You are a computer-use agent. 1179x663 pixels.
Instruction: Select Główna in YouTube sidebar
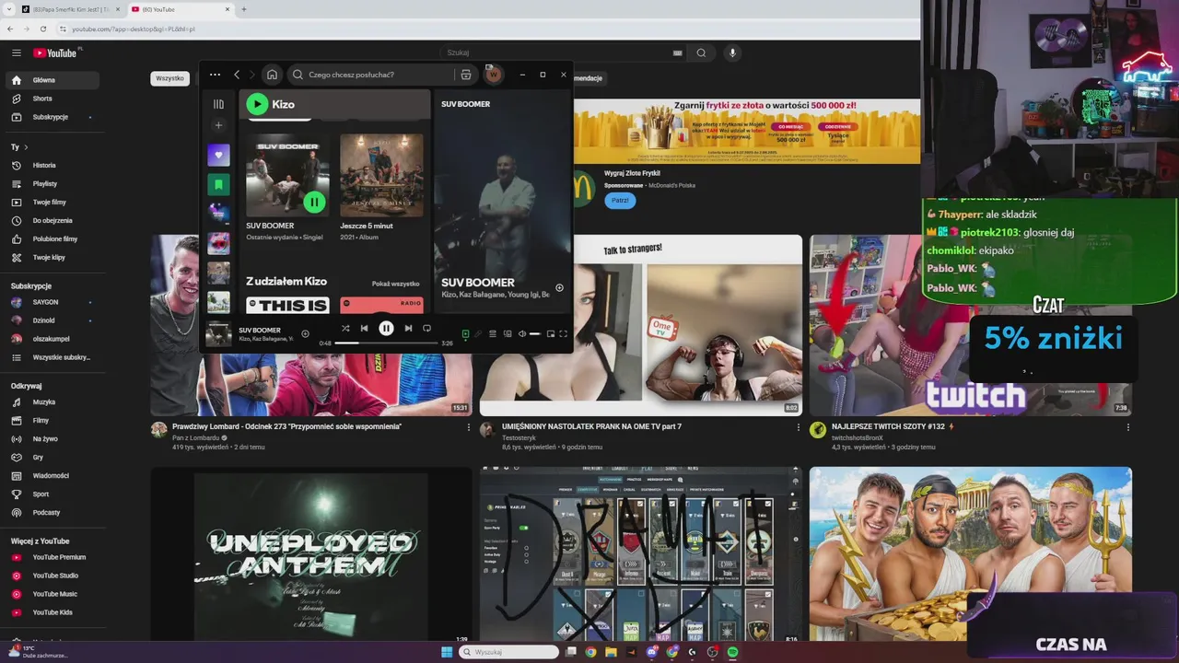tap(53, 80)
